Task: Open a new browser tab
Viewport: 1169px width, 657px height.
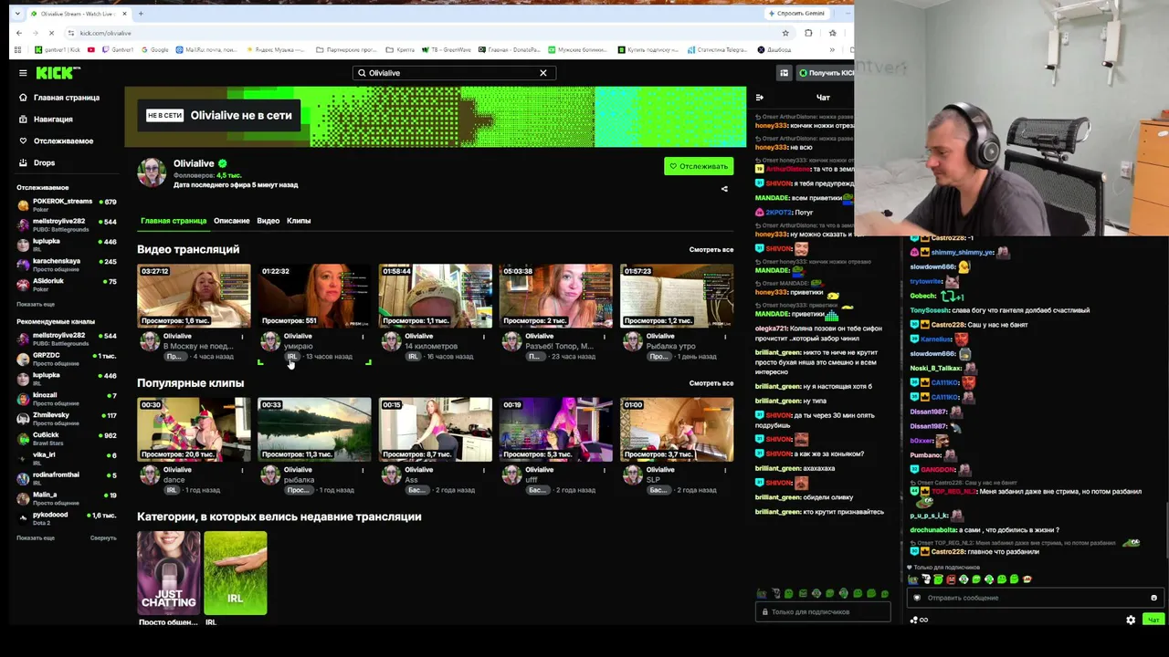Action: click(141, 14)
